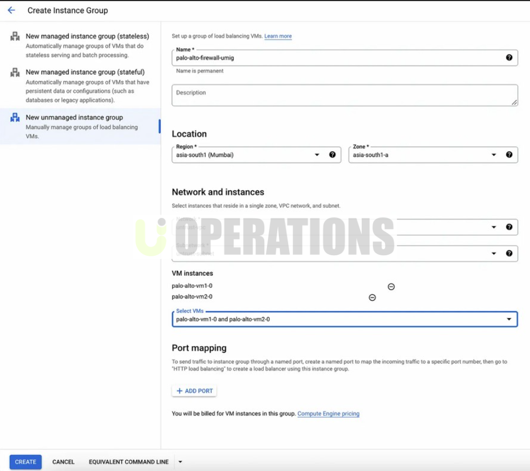Select New managed instance group (stateful)
The width and height of the screenshot is (530, 471).
[81, 86]
